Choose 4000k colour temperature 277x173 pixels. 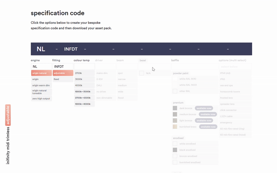(x=84, y=85)
